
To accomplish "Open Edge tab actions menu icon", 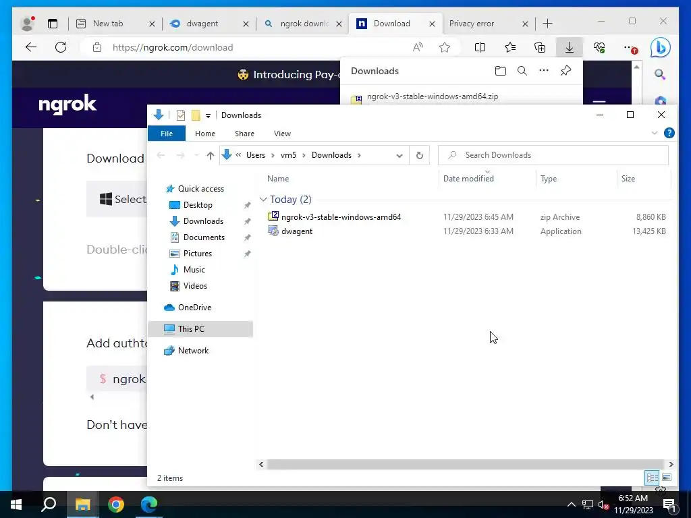I will click(53, 24).
